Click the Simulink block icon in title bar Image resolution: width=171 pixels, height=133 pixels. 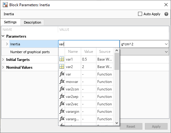[5, 5]
